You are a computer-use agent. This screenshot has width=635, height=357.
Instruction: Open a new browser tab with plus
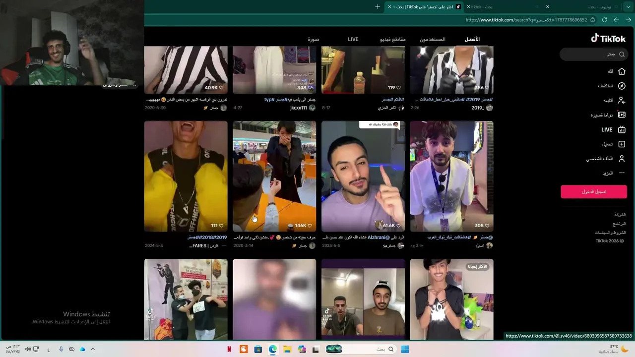click(378, 7)
